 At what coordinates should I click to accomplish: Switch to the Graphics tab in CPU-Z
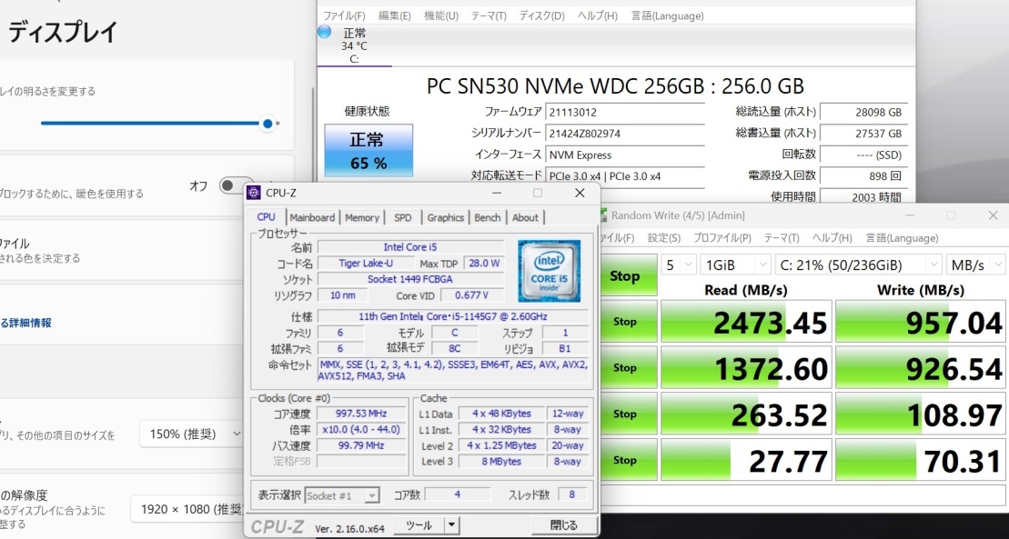445,217
